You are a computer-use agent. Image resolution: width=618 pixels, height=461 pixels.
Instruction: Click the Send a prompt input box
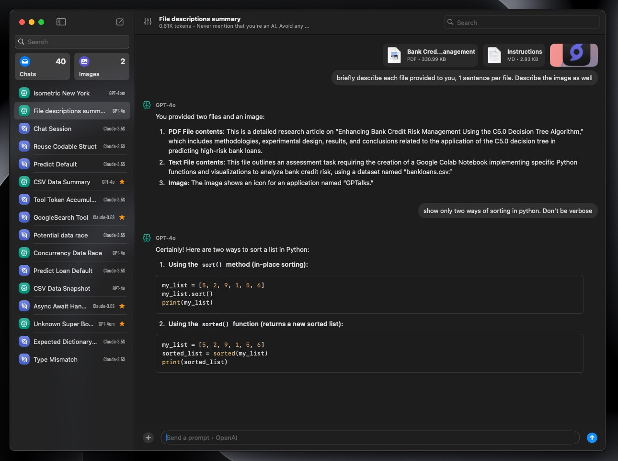(369, 437)
